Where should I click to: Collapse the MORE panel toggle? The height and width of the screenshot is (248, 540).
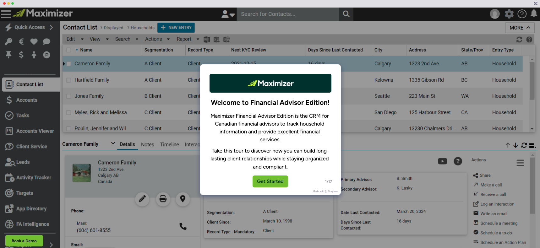click(x=520, y=28)
